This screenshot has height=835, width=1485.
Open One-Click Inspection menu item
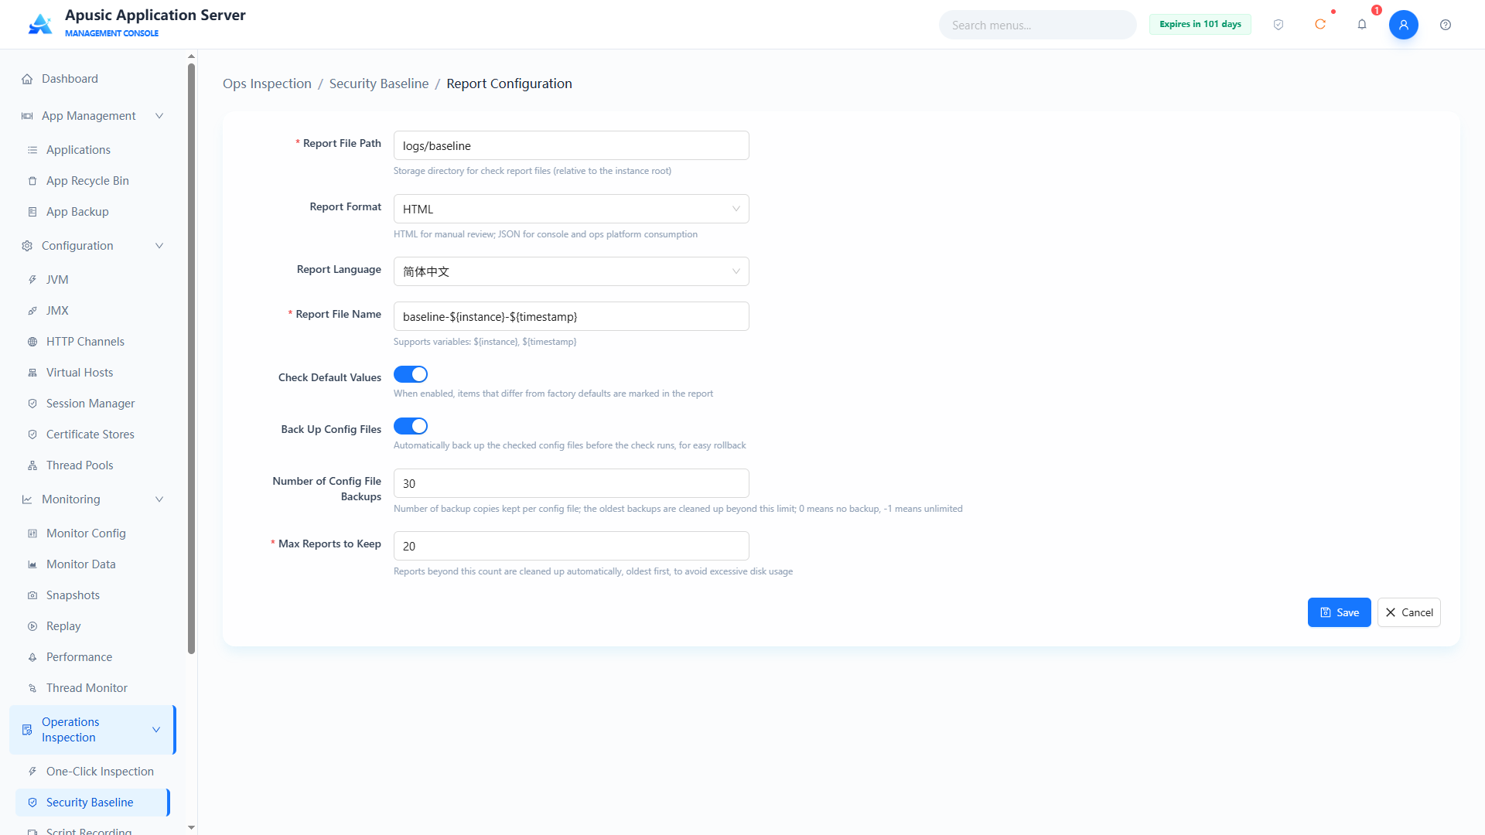click(x=92, y=772)
